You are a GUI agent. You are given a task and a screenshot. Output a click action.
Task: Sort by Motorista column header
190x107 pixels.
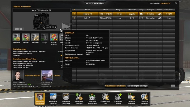[x=132, y=10]
